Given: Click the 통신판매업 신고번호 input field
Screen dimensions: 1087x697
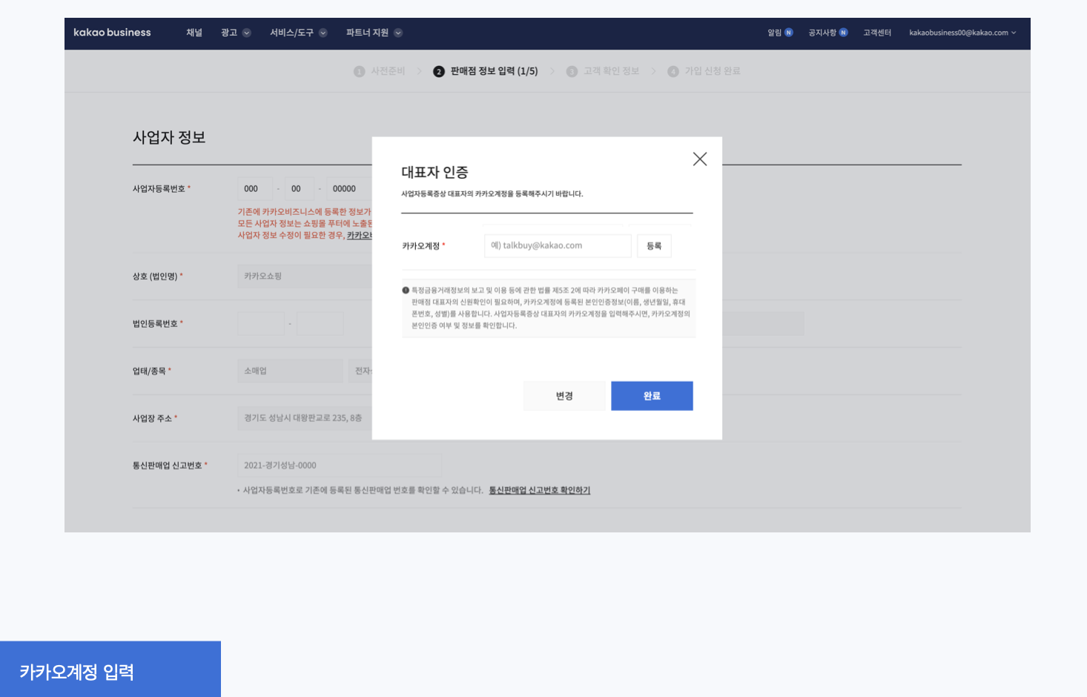Looking at the screenshot, I should [x=340, y=466].
